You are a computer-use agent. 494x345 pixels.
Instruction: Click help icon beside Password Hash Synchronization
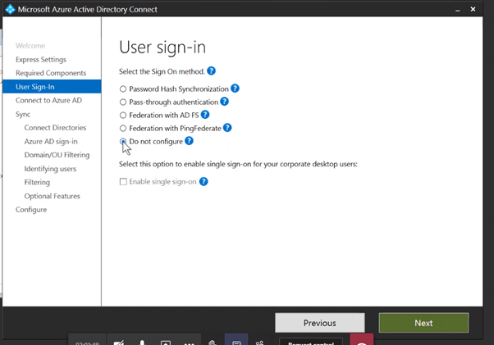tap(235, 89)
